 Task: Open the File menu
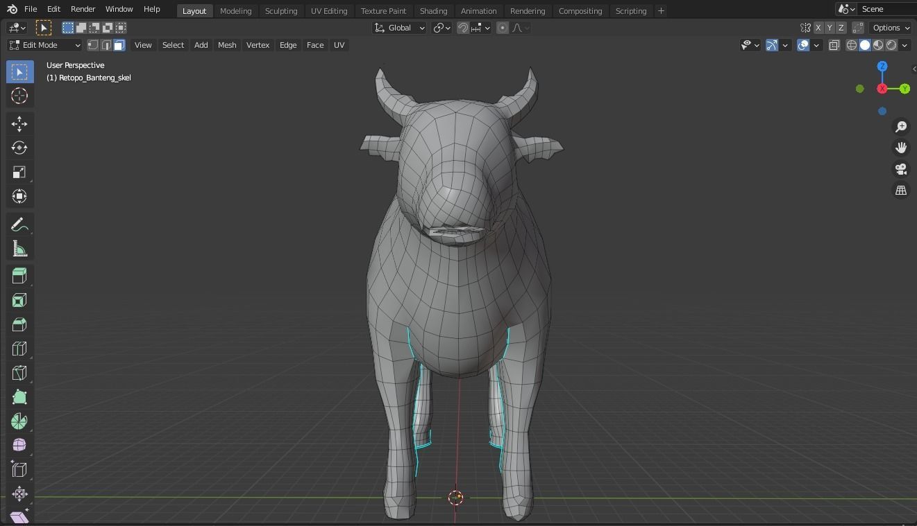(x=31, y=10)
